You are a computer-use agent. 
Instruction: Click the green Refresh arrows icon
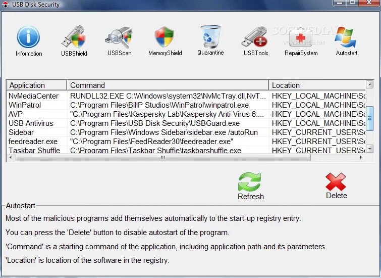250,182
